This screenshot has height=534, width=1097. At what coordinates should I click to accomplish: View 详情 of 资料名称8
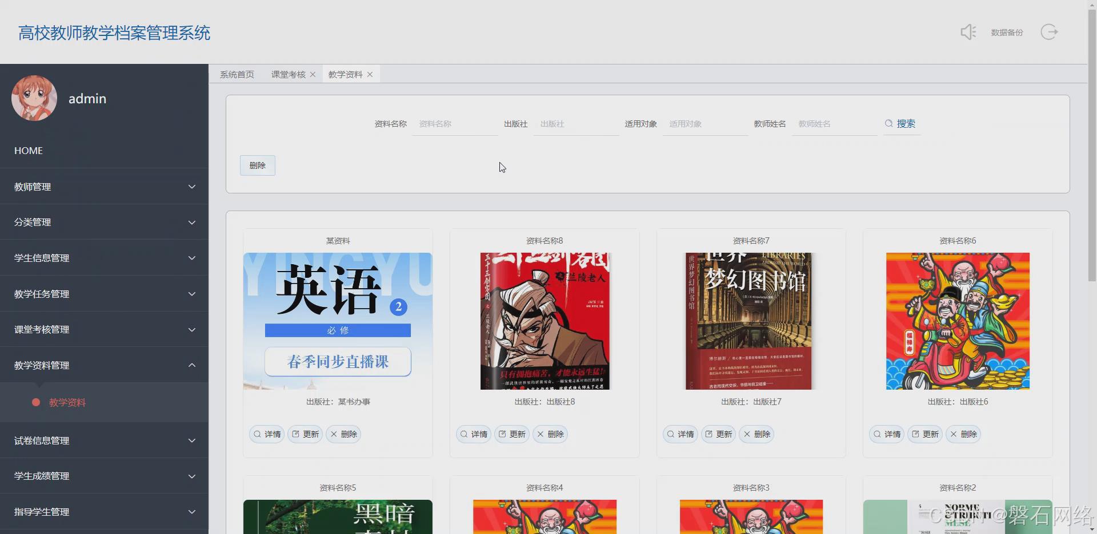pos(474,434)
